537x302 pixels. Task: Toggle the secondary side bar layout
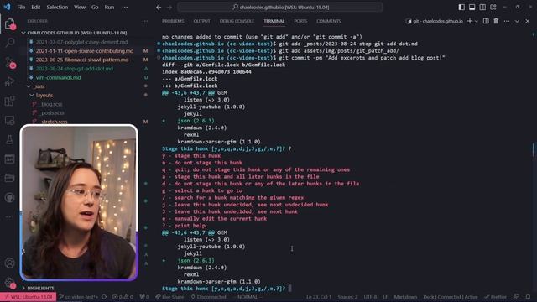[x=482, y=7]
